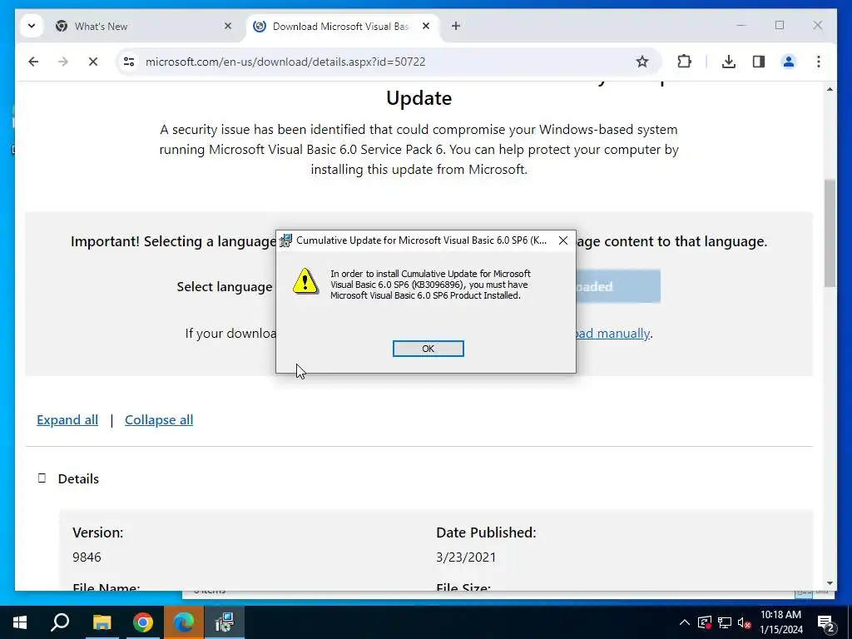Click the installer taskbar icon

(225, 622)
